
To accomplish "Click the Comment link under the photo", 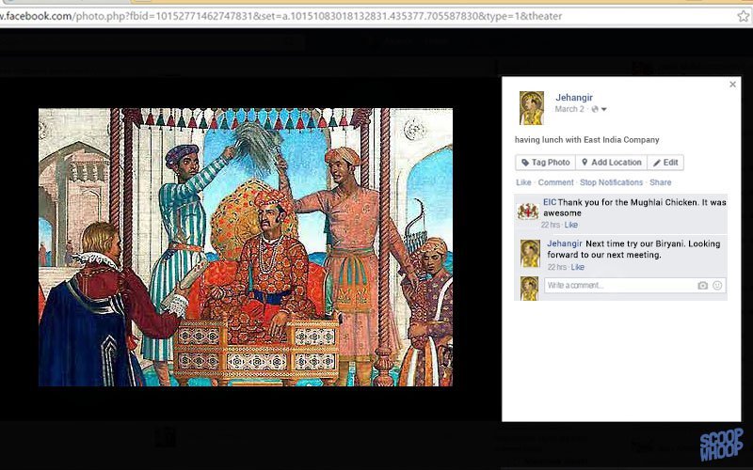I will point(555,182).
